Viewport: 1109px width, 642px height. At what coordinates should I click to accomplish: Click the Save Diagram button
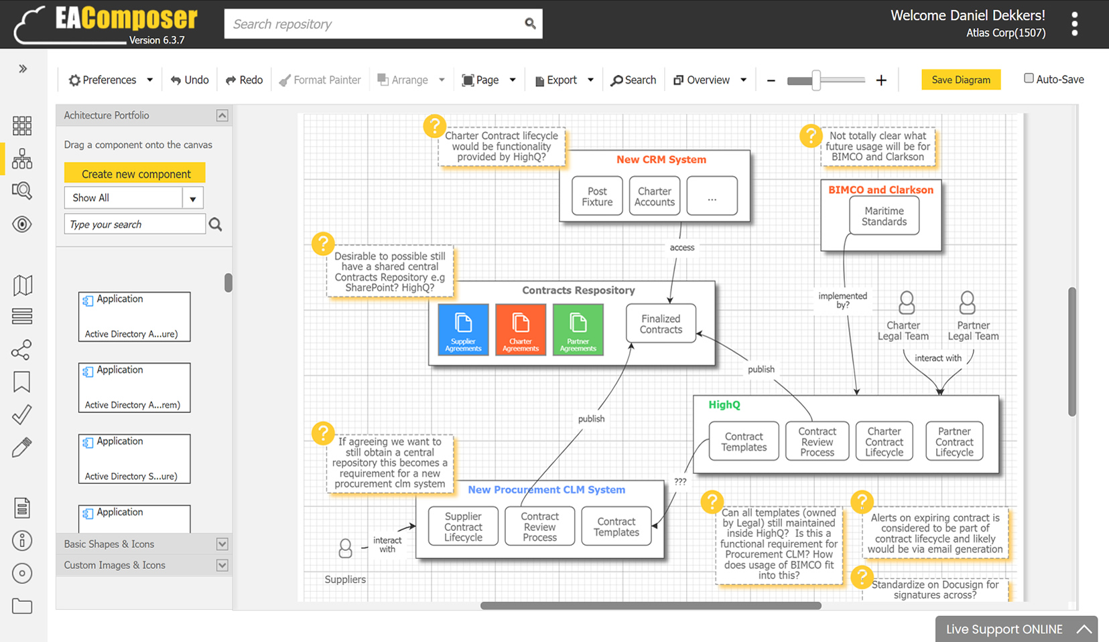pos(961,80)
